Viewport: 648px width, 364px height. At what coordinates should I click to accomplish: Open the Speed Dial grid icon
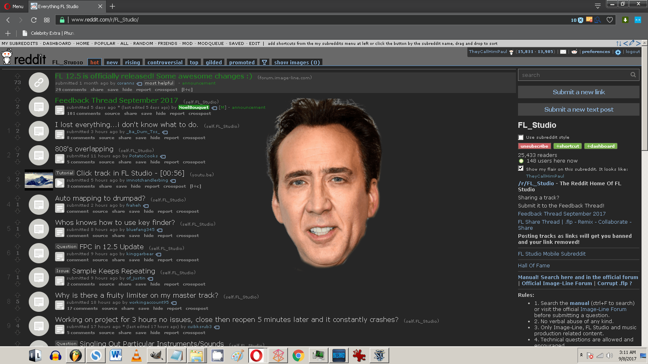coord(47,20)
